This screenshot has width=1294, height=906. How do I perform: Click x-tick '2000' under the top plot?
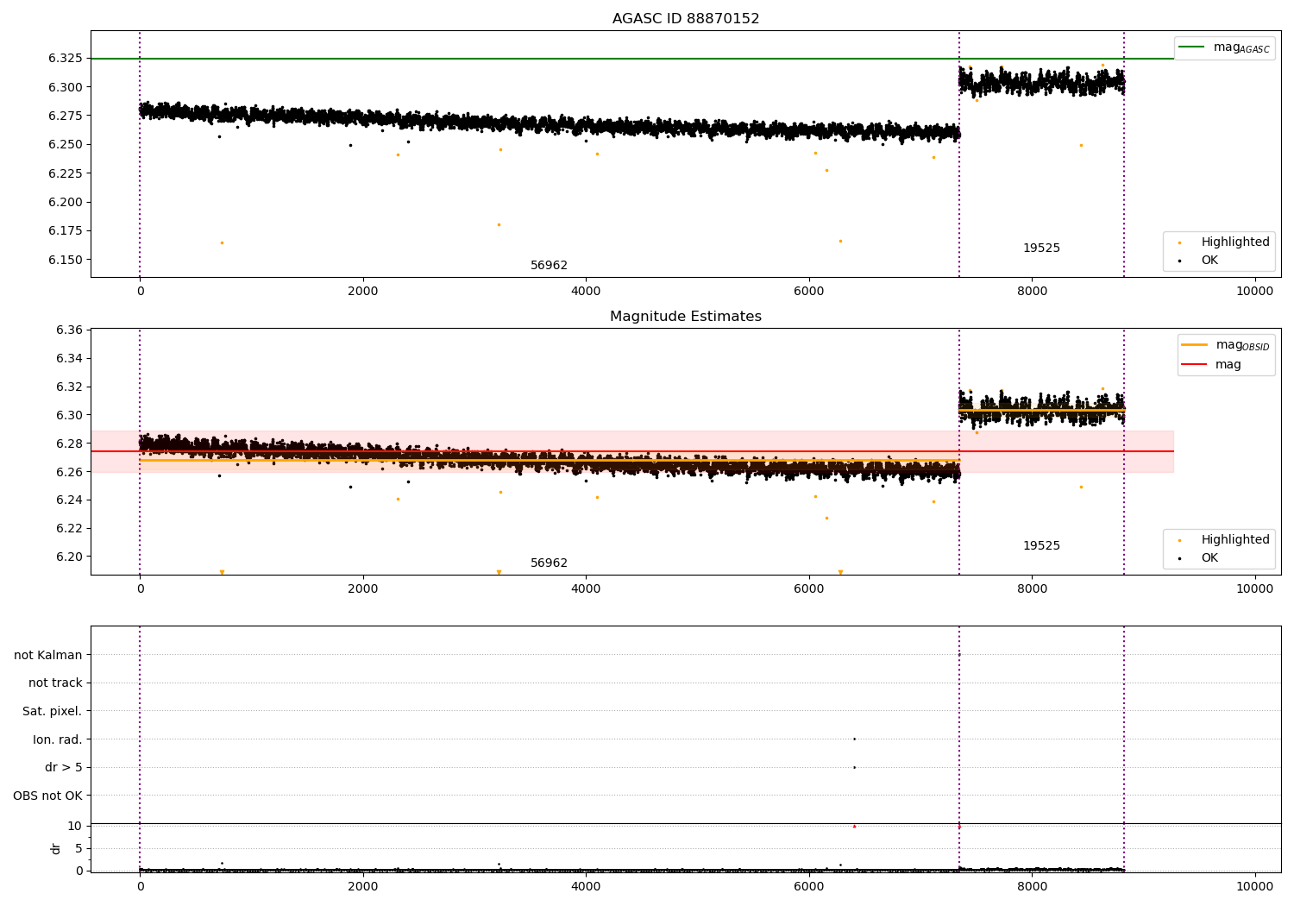(x=362, y=292)
